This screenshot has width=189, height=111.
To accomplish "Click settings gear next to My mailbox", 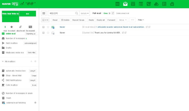I will (35, 61).
